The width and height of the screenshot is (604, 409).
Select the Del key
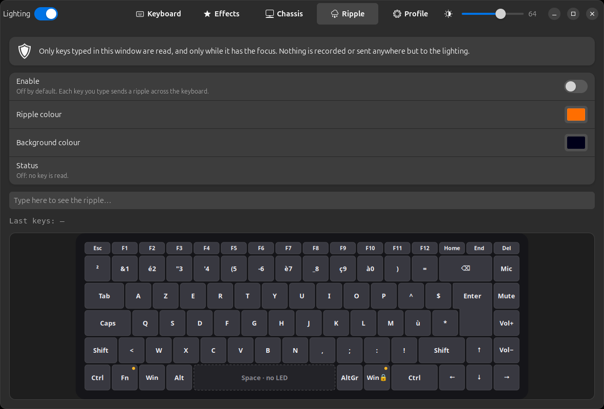(506, 248)
